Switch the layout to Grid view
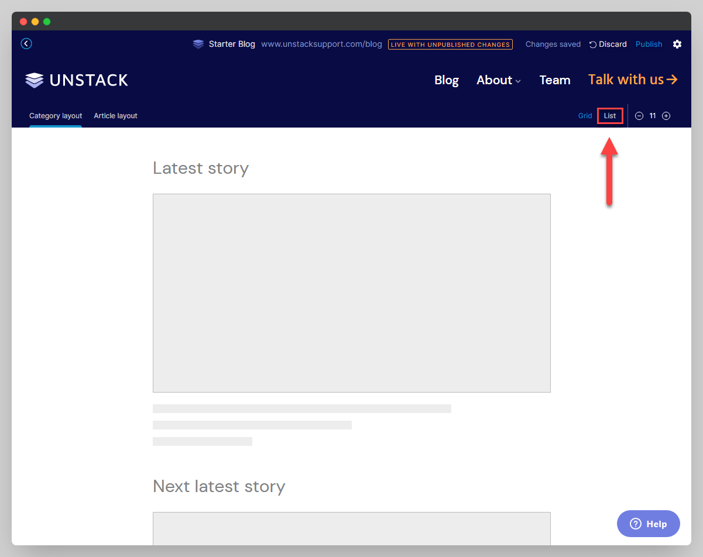 (585, 116)
